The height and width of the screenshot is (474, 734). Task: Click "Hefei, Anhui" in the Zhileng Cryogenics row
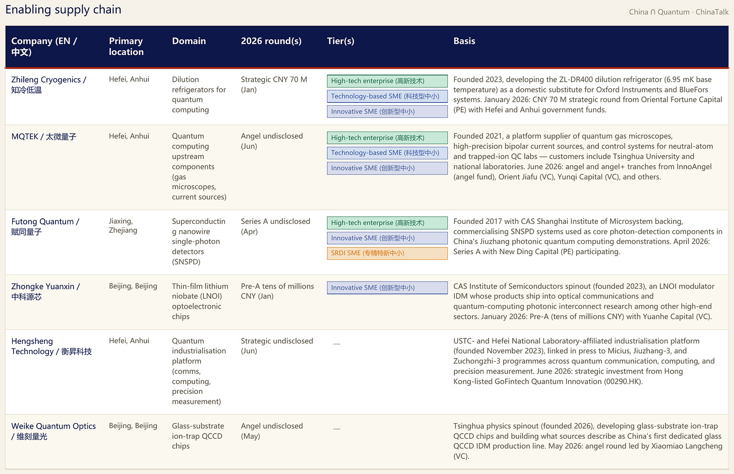tap(129, 79)
